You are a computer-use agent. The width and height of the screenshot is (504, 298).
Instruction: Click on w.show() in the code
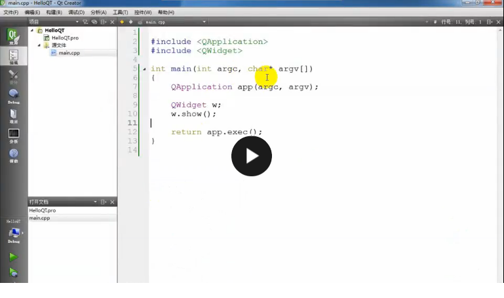[193, 114]
